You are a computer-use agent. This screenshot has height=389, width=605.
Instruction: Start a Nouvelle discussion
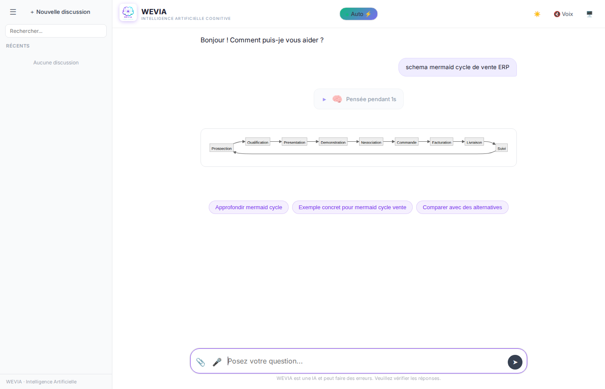coord(60,12)
